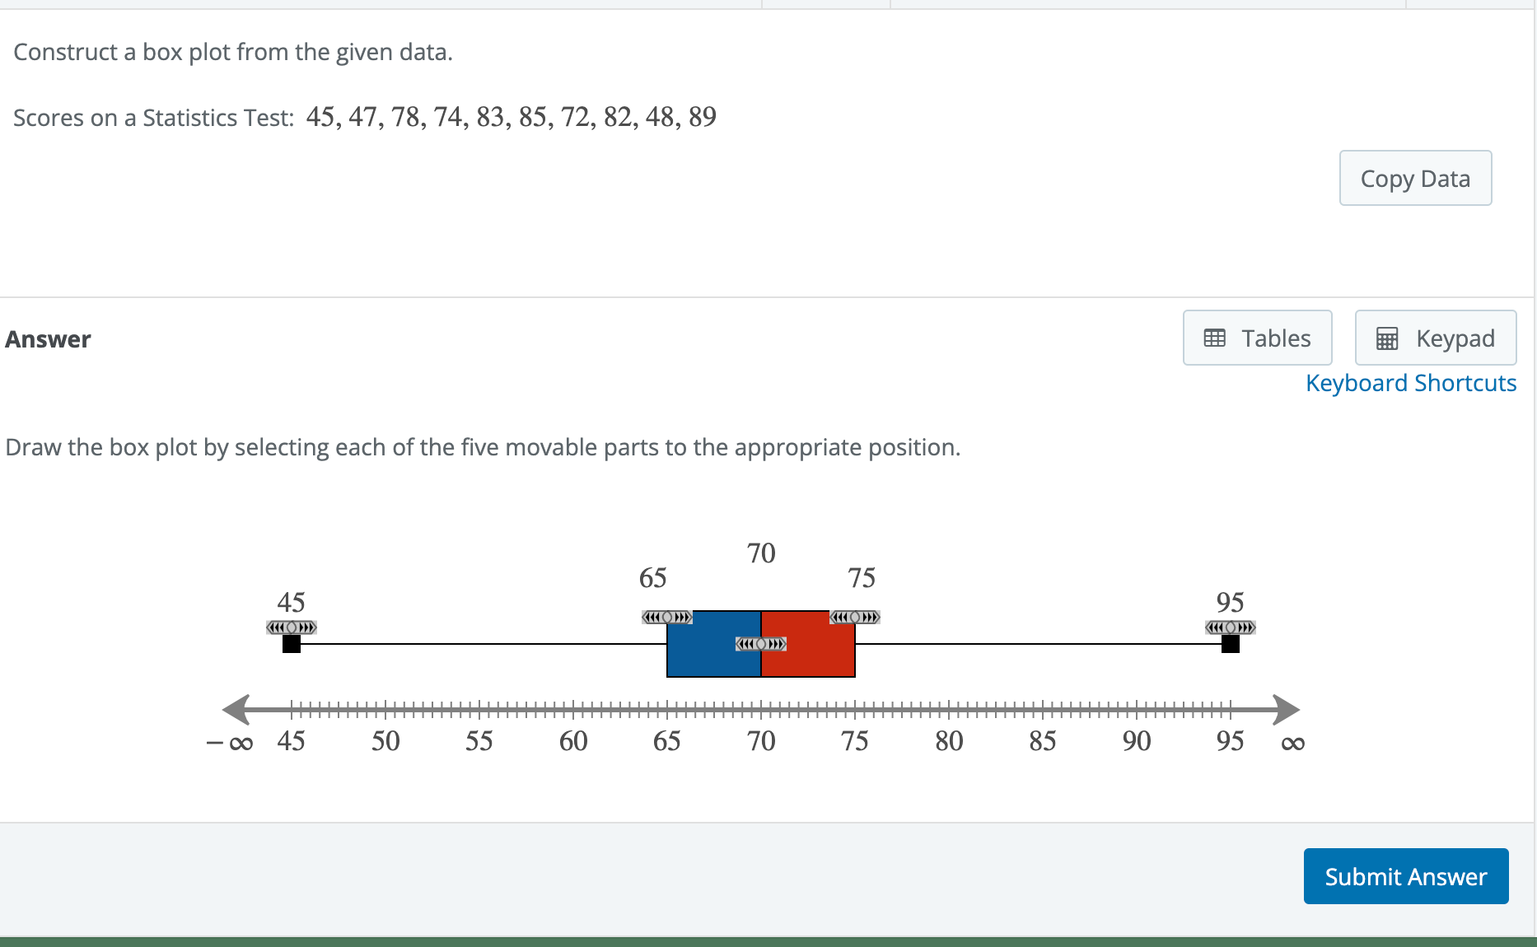
Task: Click the left whisker endpoint square at 45
Action: 291,645
